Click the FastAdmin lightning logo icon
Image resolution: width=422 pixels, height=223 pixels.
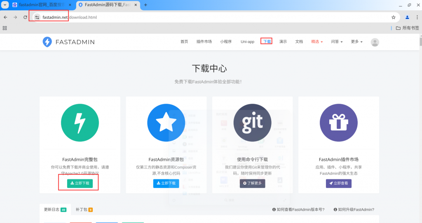pyautogui.click(x=47, y=42)
